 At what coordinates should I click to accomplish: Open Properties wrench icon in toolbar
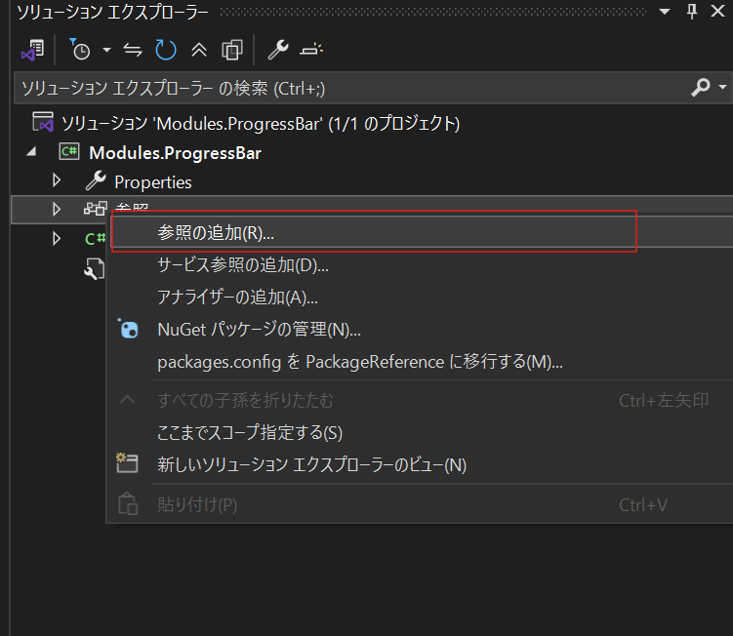(x=278, y=50)
